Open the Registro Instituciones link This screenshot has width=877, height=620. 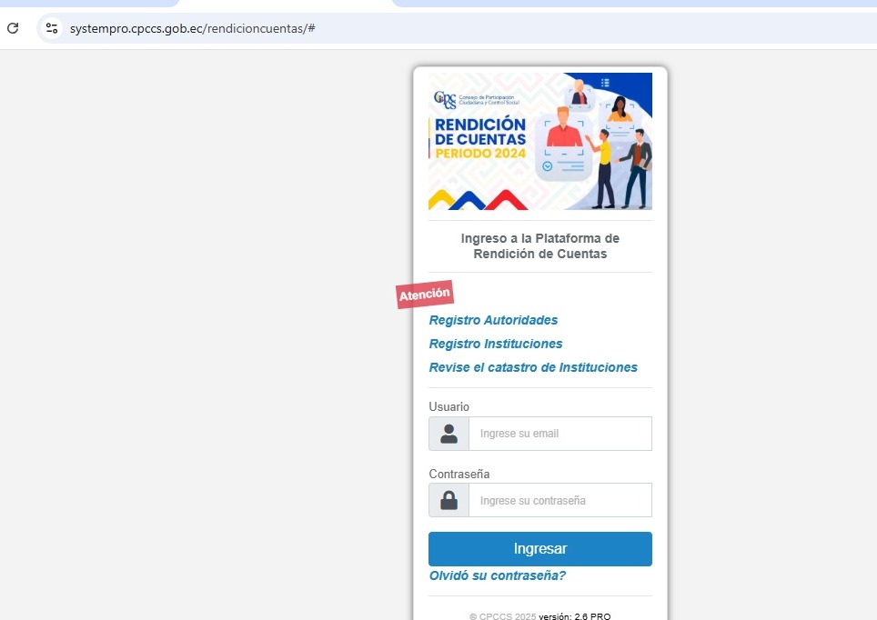coord(496,344)
